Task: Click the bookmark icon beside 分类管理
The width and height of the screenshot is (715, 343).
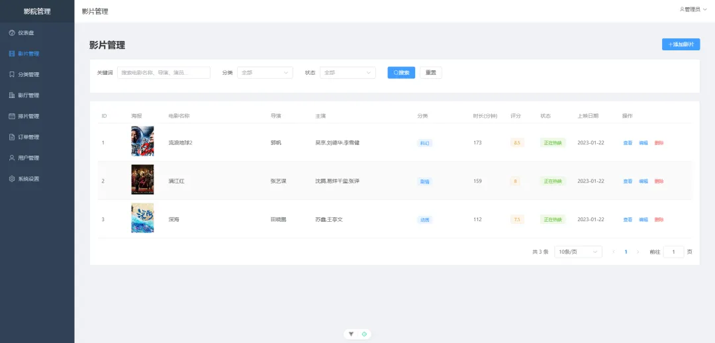Action: [12, 75]
